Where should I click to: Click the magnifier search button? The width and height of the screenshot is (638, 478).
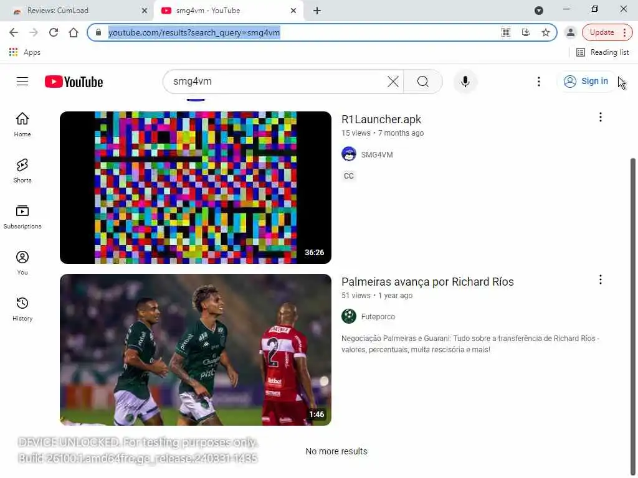[423, 82]
